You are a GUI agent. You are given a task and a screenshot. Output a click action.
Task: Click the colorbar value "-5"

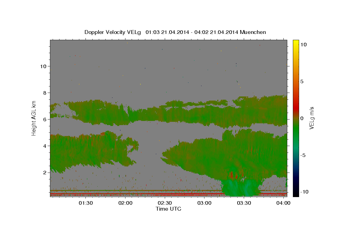(303, 155)
